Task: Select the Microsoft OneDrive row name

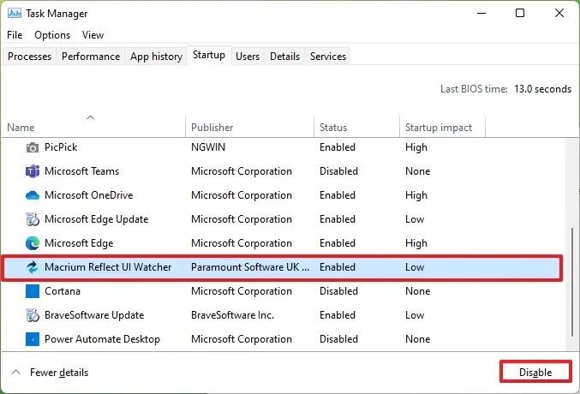Action: [x=89, y=195]
